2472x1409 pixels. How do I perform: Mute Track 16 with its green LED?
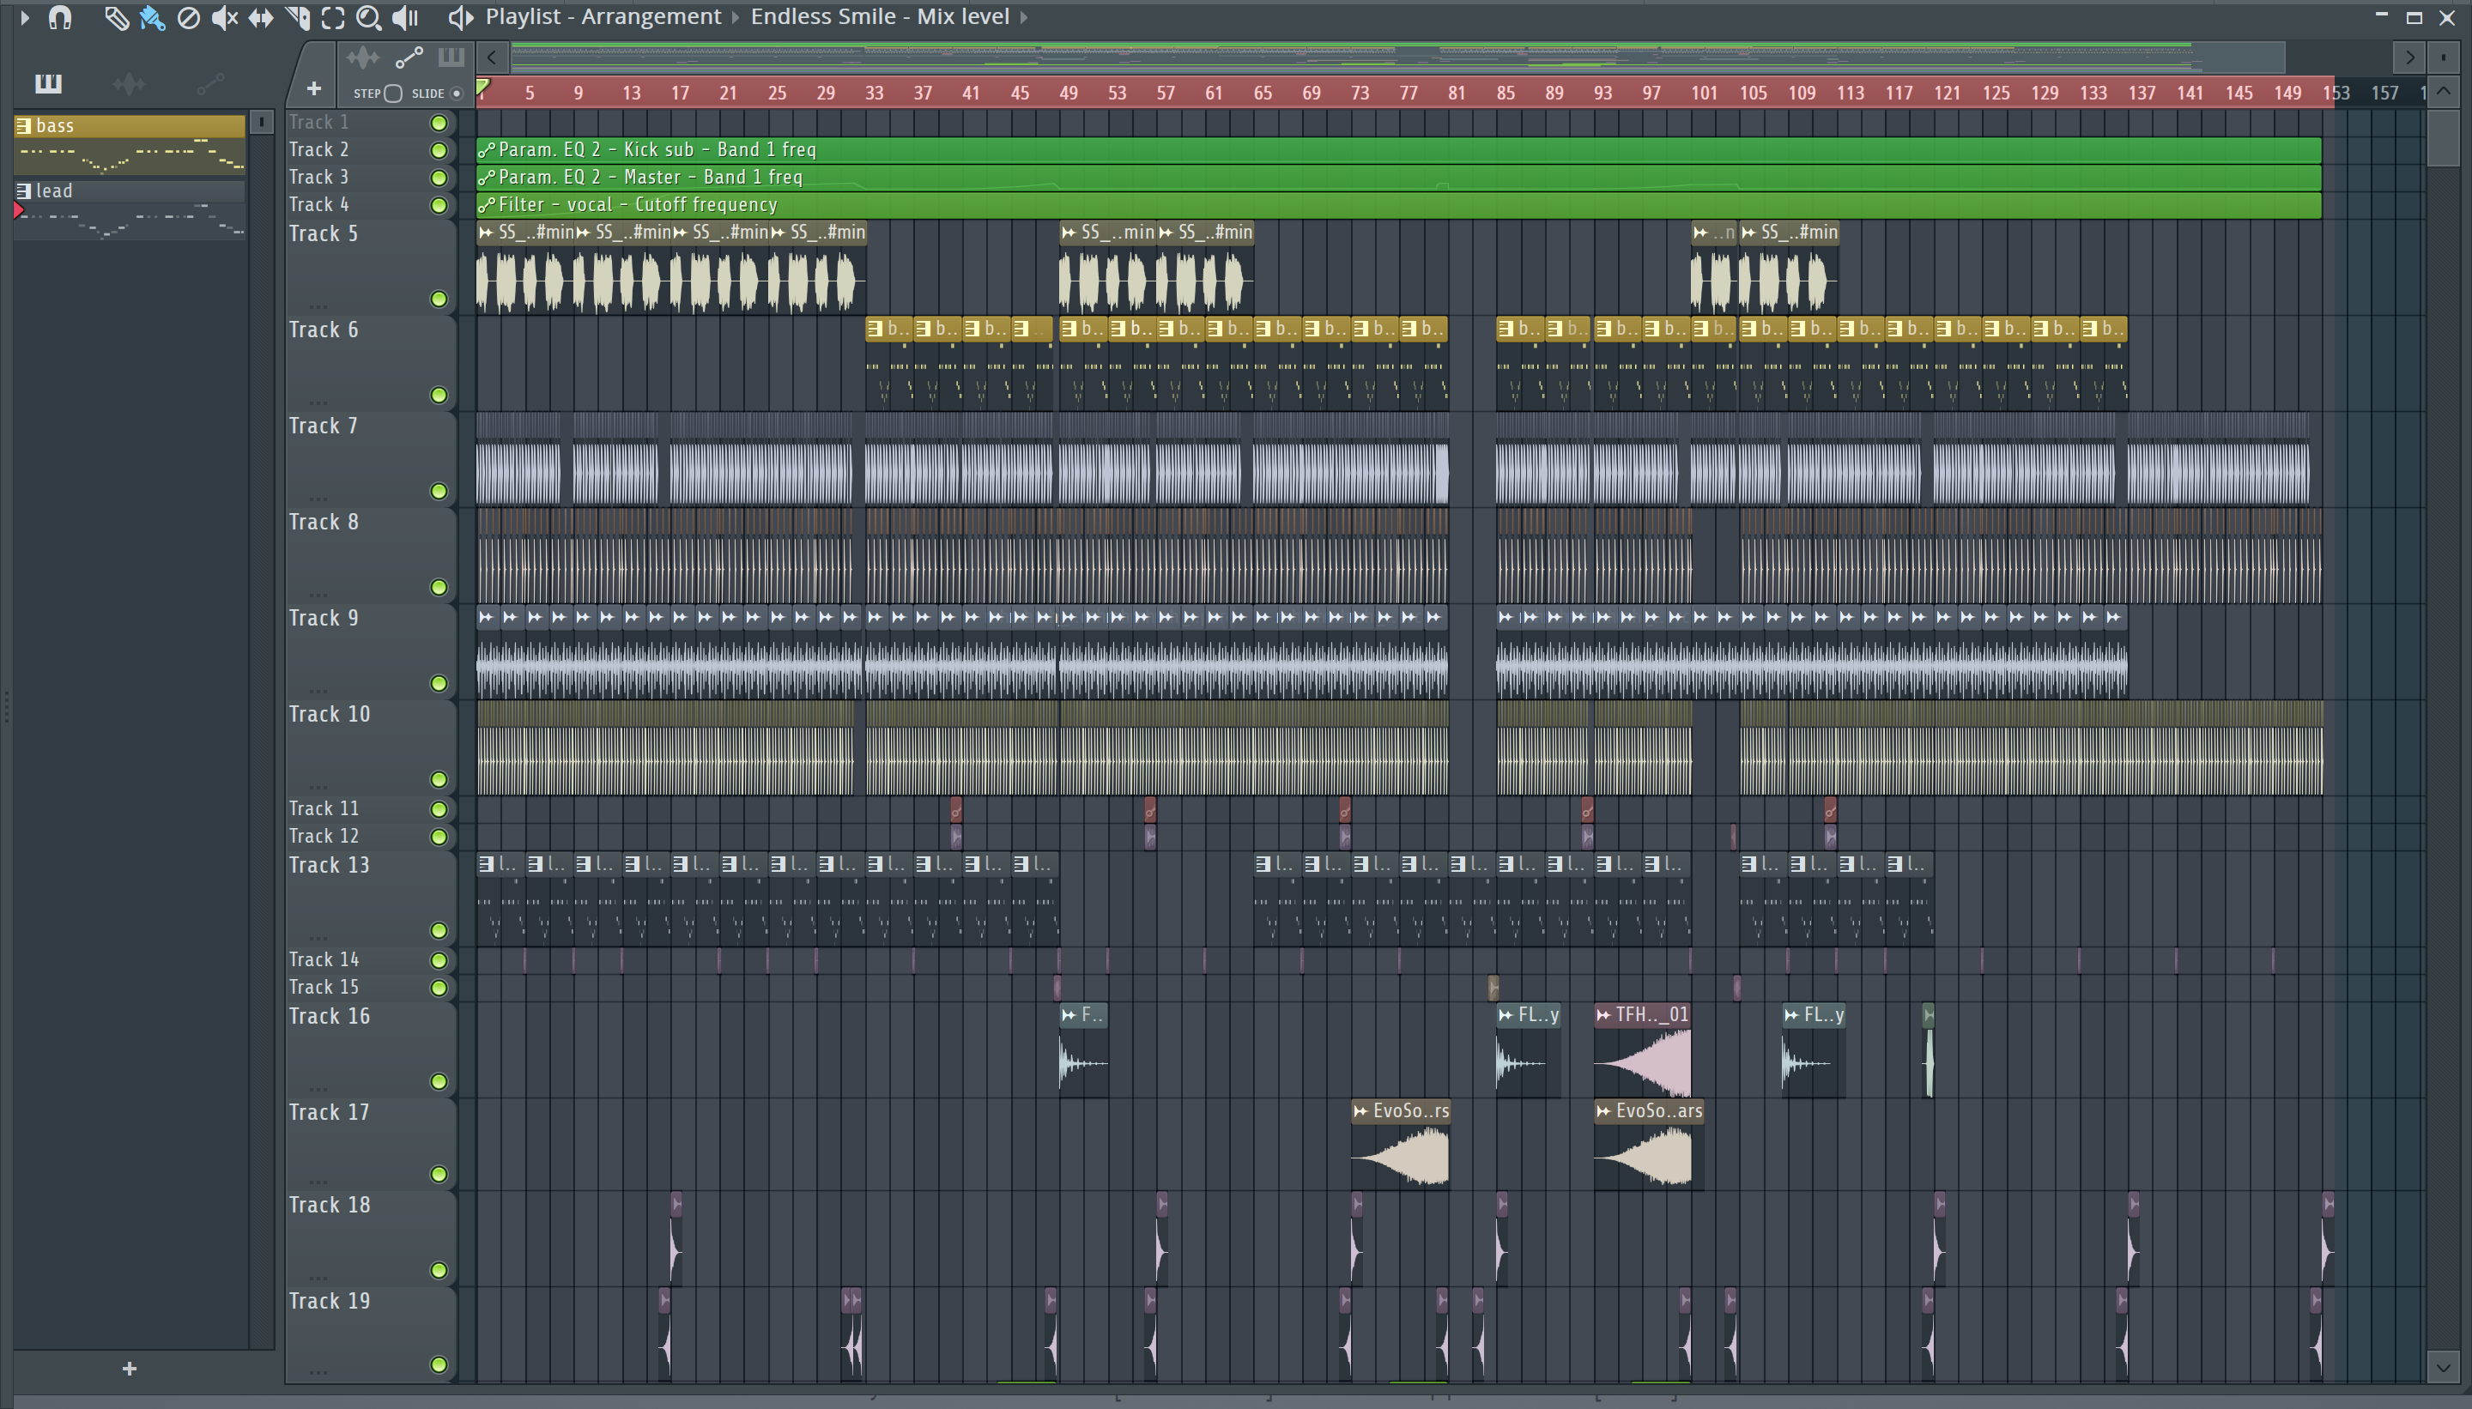click(439, 1081)
